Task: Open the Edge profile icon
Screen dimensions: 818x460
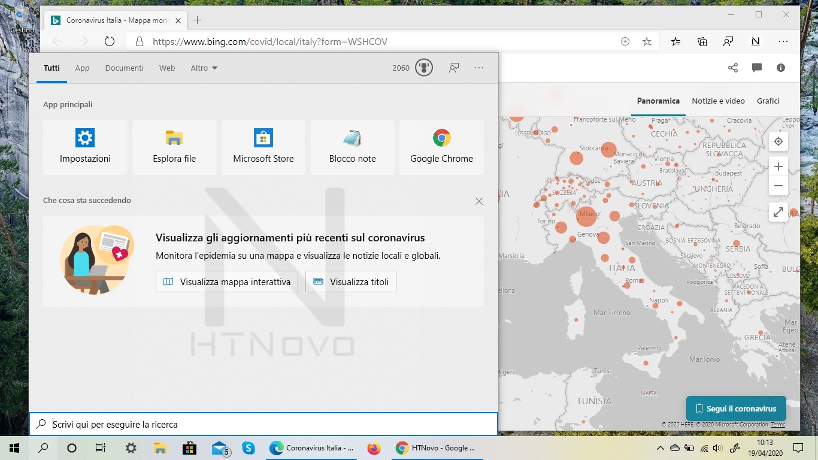Action: [x=728, y=41]
